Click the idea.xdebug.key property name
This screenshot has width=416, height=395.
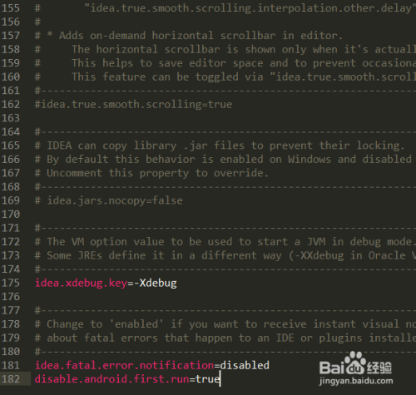click(81, 283)
